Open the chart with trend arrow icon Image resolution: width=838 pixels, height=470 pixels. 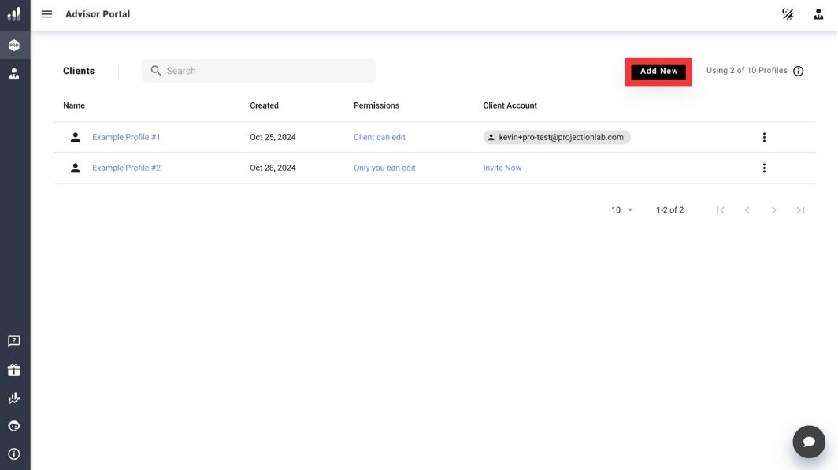(14, 398)
